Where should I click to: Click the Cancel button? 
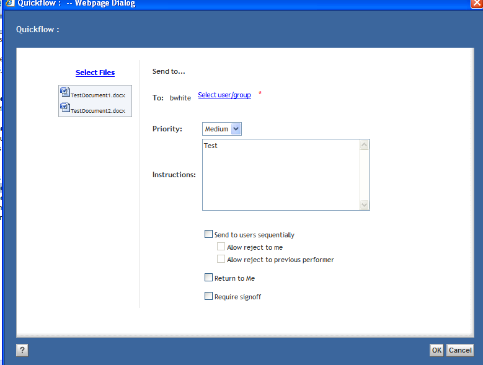coord(460,350)
